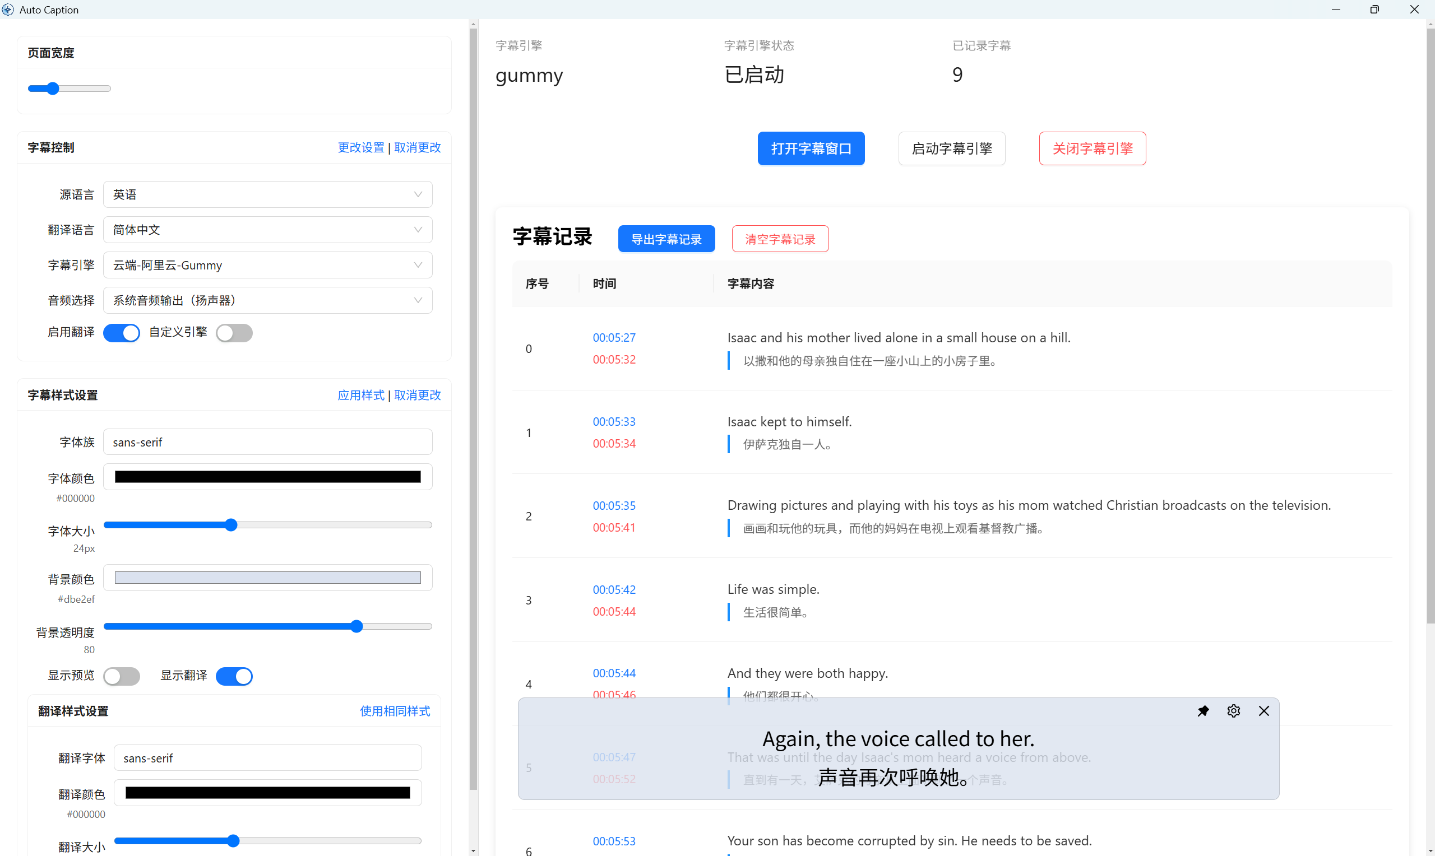1435x856 pixels.
Task: Export records with 导出字幕记录
Action: (x=666, y=239)
